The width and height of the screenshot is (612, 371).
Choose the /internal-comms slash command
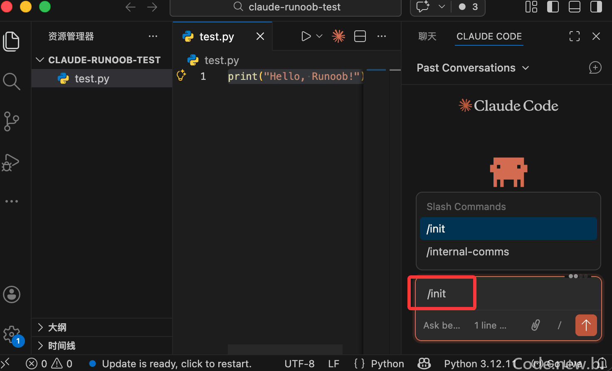pyautogui.click(x=508, y=252)
